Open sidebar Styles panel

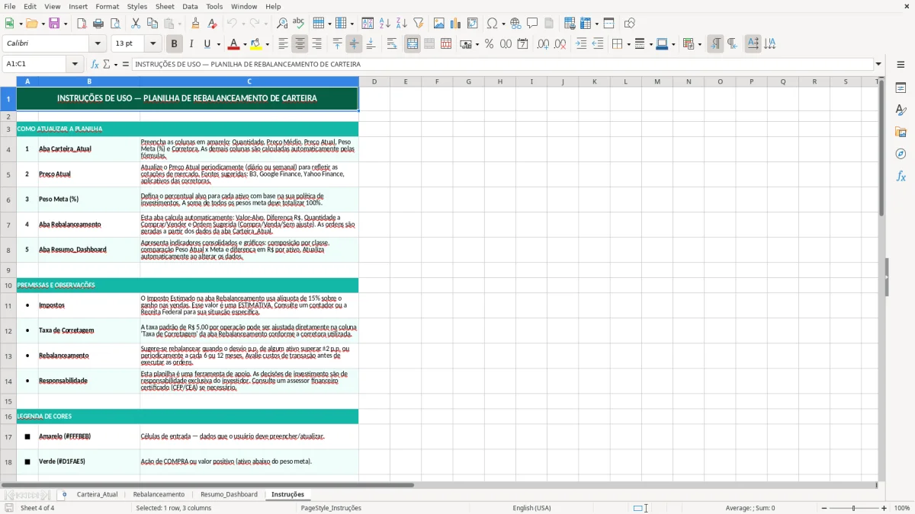901,110
